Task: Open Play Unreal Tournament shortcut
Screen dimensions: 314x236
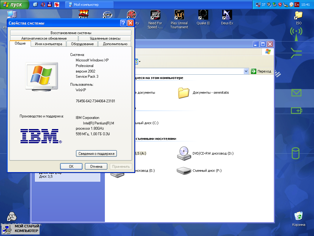Action: (179, 15)
